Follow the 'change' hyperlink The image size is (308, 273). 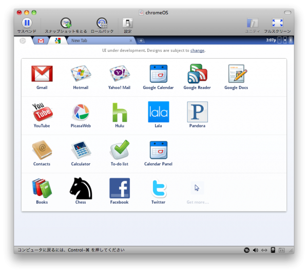pos(197,50)
